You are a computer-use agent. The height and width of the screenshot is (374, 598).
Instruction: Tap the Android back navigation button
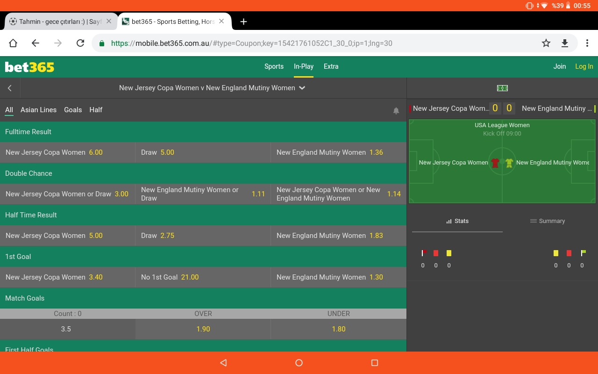point(223,363)
